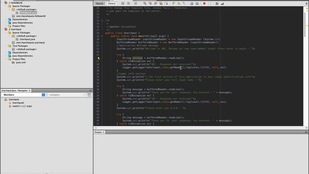Viewport: 309px width, 174px height.
Task: Close the Output tab
Action: pos(103,132)
